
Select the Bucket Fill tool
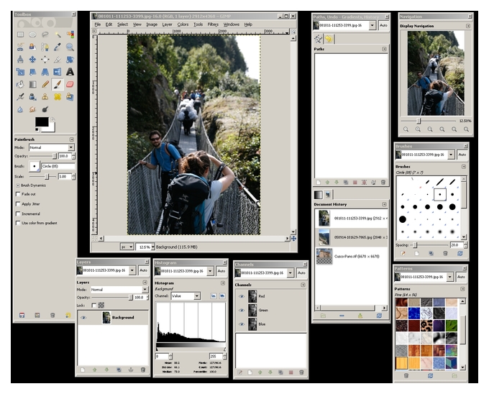click(20, 84)
